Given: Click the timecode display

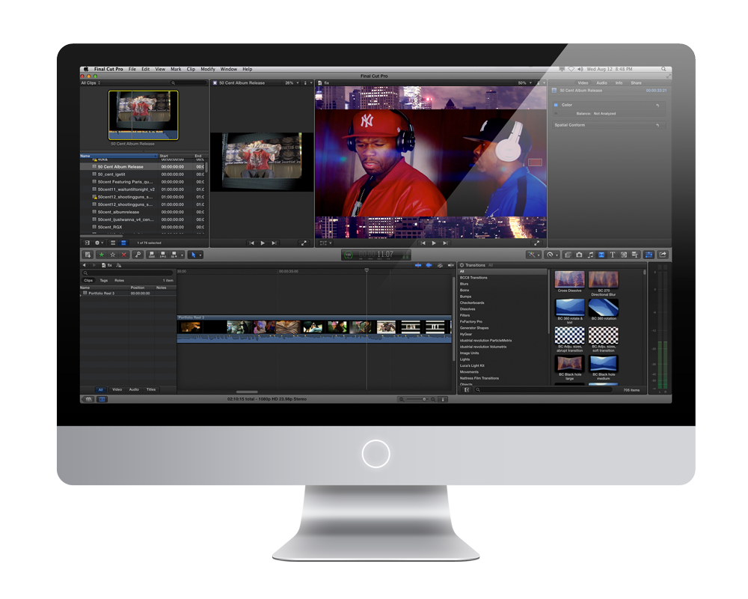Looking at the screenshot, I should 376,255.
